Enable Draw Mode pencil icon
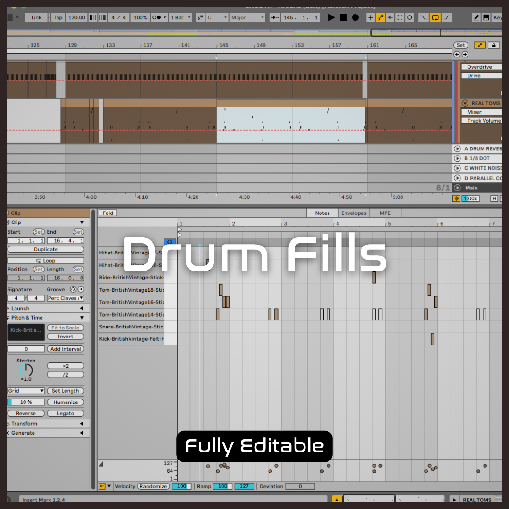Viewport: 509px width, 509px height. [476, 17]
